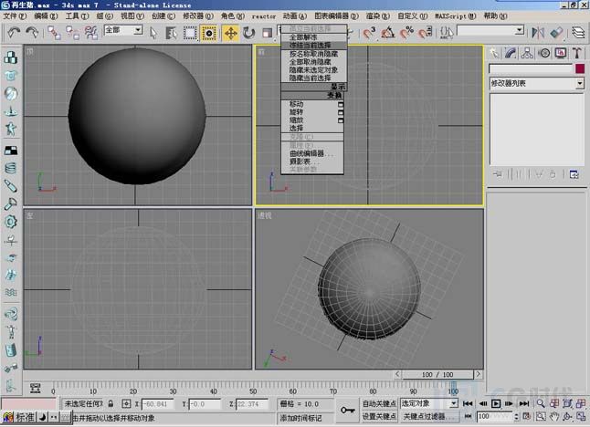
Task: Open the Hierarchy tab in the command panel
Action: [x=527, y=53]
